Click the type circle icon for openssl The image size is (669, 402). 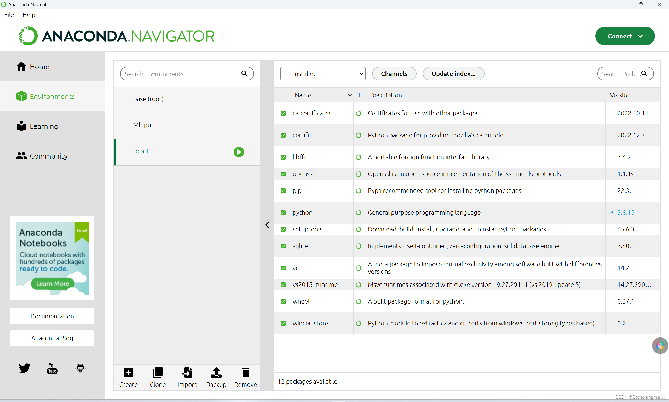tap(359, 174)
